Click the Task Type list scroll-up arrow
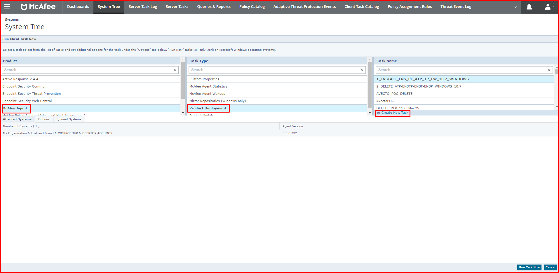559x273 pixels. 370,60
